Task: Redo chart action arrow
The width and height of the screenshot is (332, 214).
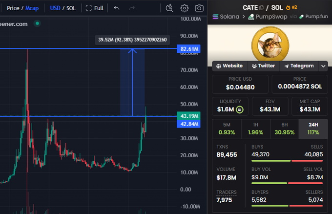Action: point(132,8)
